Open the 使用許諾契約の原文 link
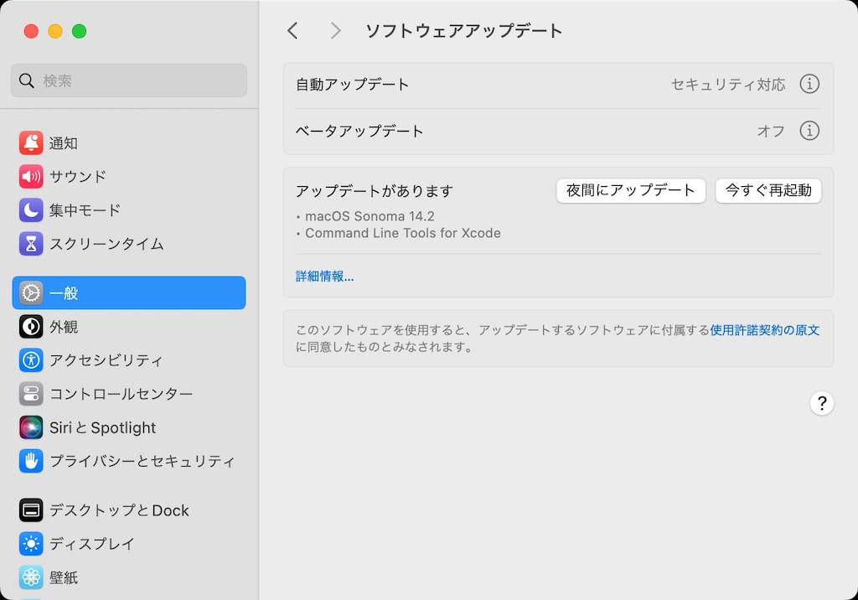 (x=764, y=330)
